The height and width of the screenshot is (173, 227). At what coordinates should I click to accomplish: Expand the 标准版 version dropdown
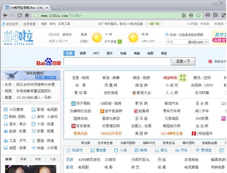pyautogui.click(x=225, y=24)
